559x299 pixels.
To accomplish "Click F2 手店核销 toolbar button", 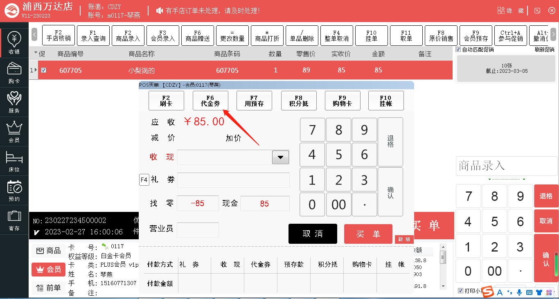I will [x=59, y=35].
